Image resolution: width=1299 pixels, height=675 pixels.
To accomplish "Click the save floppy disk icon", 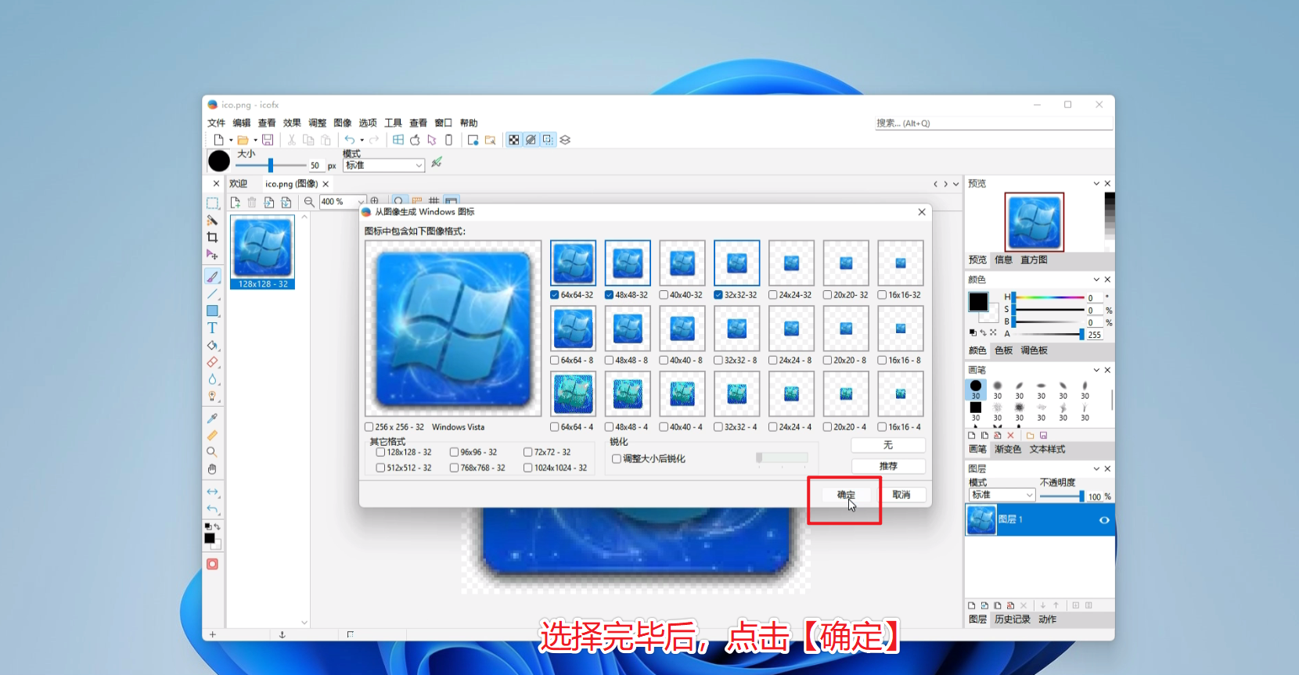I will (268, 140).
